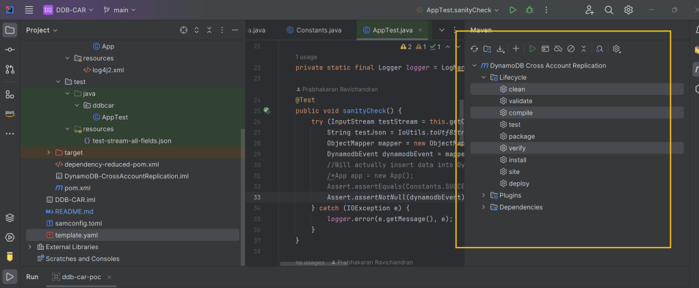Click the Maven download sources icon
Screen dimensions: 699x288
pos(501,49)
